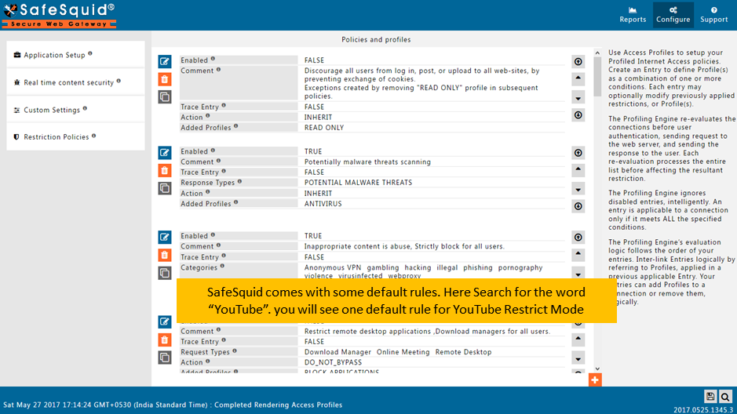This screenshot has width=737, height=414.
Task: Move ANTIVIRUS entry down one position
Action: tap(578, 190)
